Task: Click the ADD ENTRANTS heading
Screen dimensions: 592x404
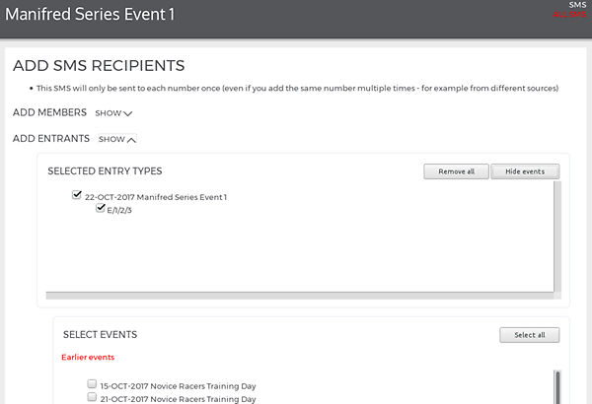Action: coord(51,139)
